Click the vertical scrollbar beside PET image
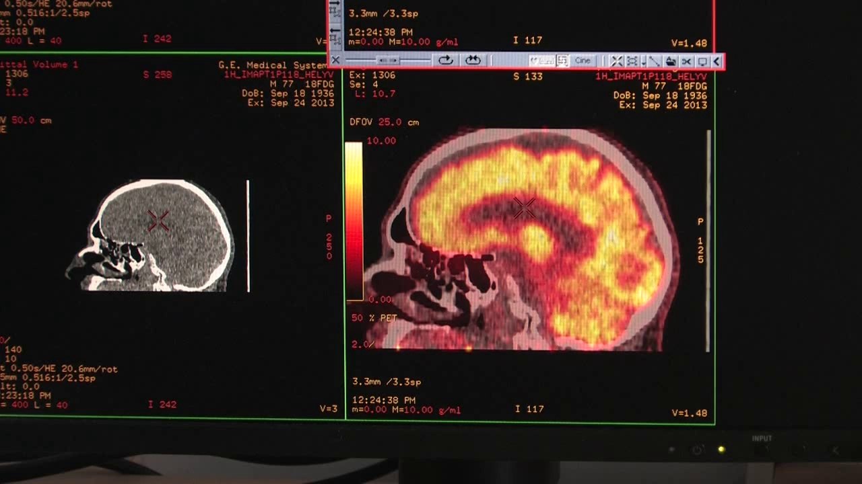The height and width of the screenshot is (484, 862). pyautogui.click(x=708, y=241)
